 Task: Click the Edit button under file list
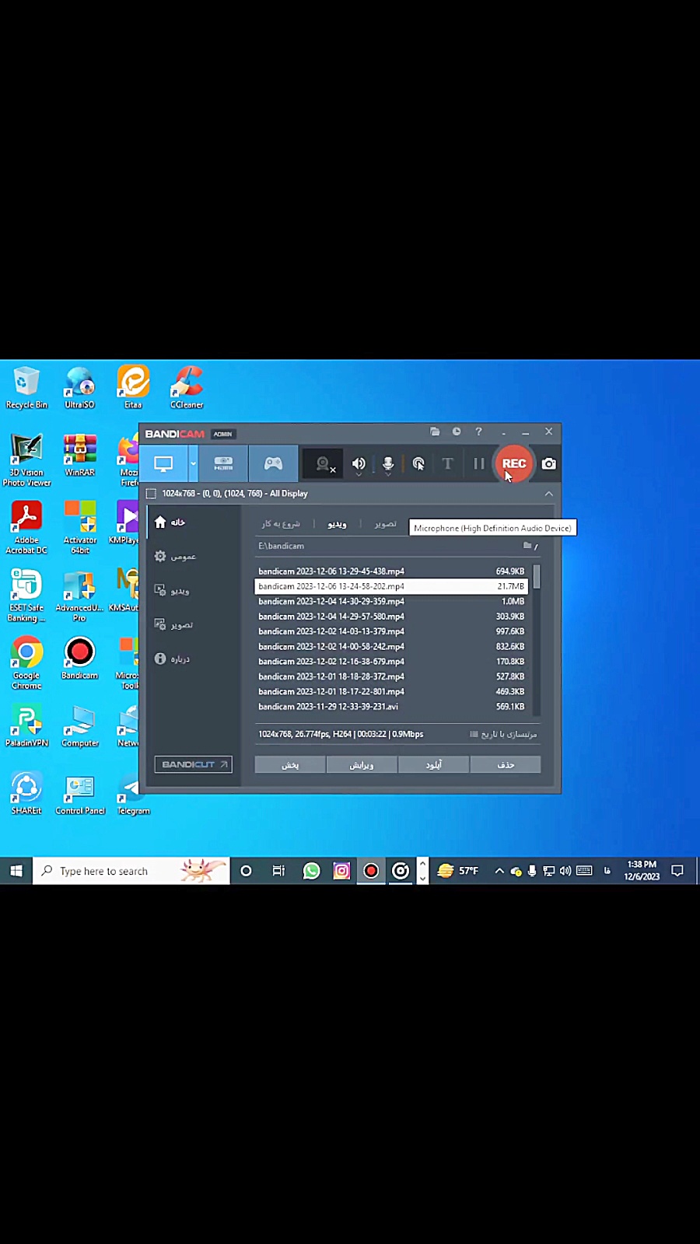click(362, 765)
